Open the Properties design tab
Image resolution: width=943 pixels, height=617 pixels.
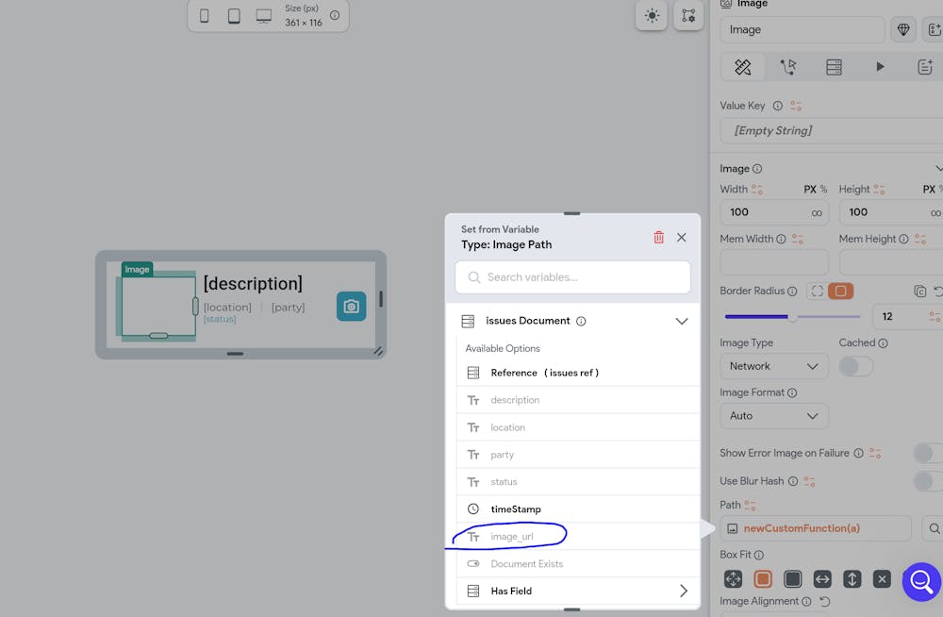743,67
